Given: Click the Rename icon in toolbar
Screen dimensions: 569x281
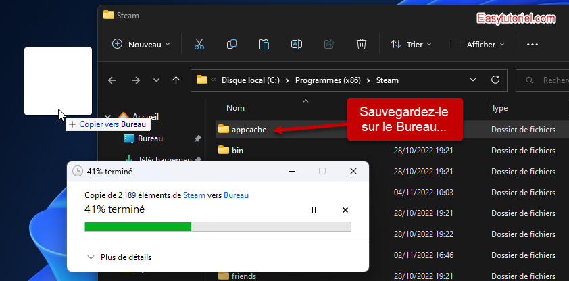Looking at the screenshot, I should point(297,44).
